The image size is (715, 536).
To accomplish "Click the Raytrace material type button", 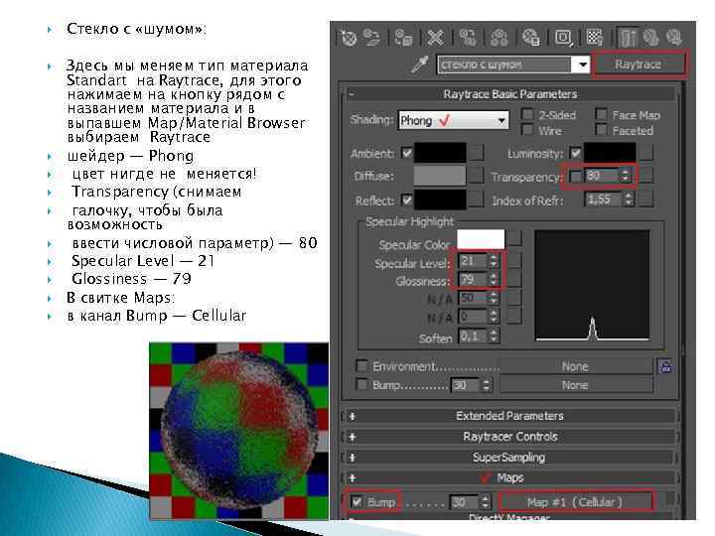I will [639, 65].
